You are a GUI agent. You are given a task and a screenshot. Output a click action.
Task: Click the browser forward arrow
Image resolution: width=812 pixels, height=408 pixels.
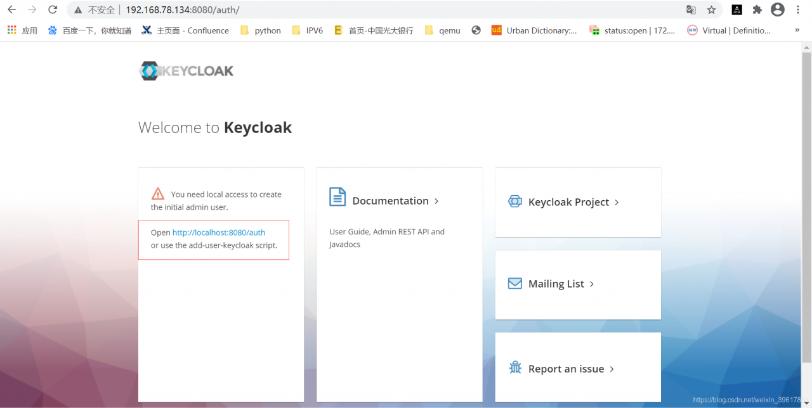pyautogui.click(x=32, y=10)
